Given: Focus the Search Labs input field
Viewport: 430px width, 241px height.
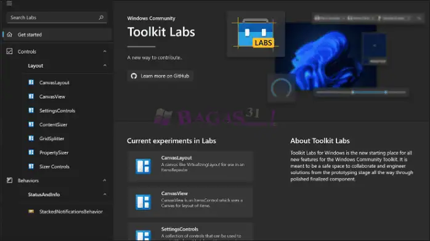Looking at the screenshot, I should tap(57, 17).
